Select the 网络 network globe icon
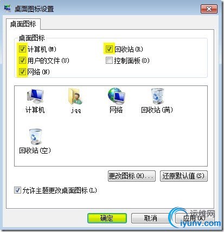Screen dimensions: 224x232 tap(116, 96)
